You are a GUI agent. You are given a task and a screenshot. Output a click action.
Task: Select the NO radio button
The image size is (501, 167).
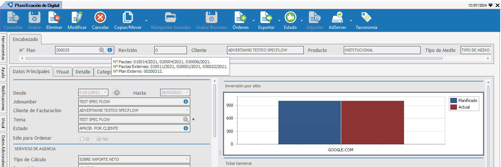tap(99, 139)
